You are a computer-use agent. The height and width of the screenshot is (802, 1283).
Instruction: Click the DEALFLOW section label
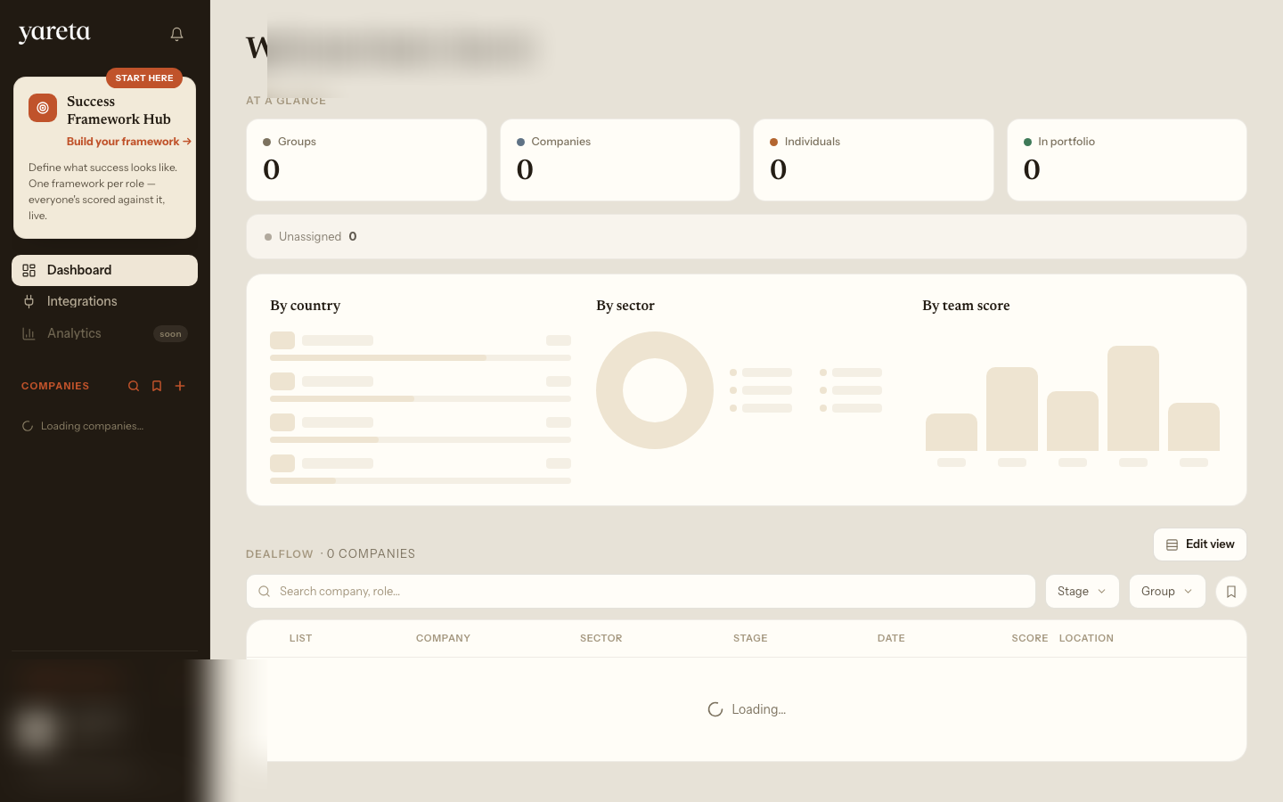(x=280, y=554)
